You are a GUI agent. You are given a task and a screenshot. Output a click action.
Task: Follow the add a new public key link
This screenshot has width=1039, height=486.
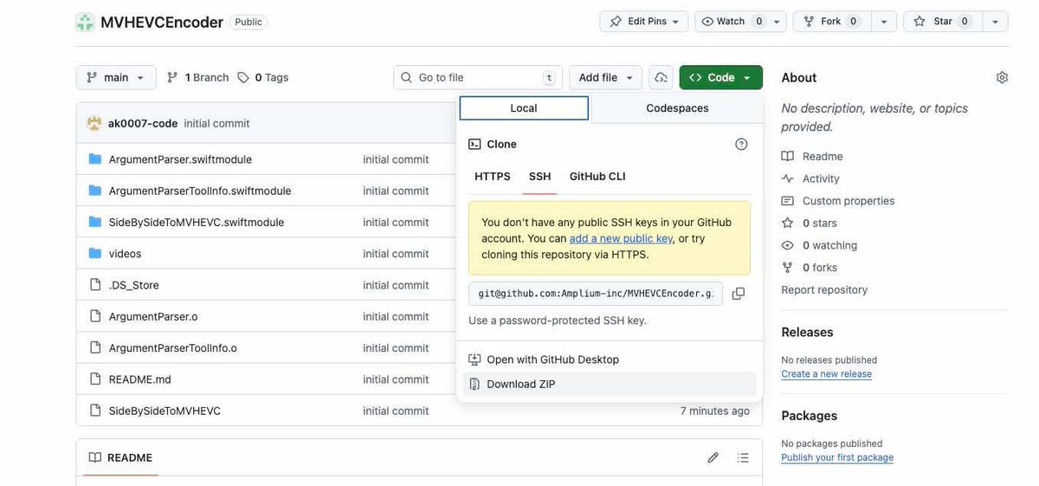[621, 238]
